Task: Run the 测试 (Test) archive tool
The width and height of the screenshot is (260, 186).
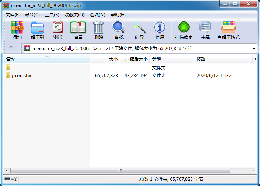Action: point(58,30)
